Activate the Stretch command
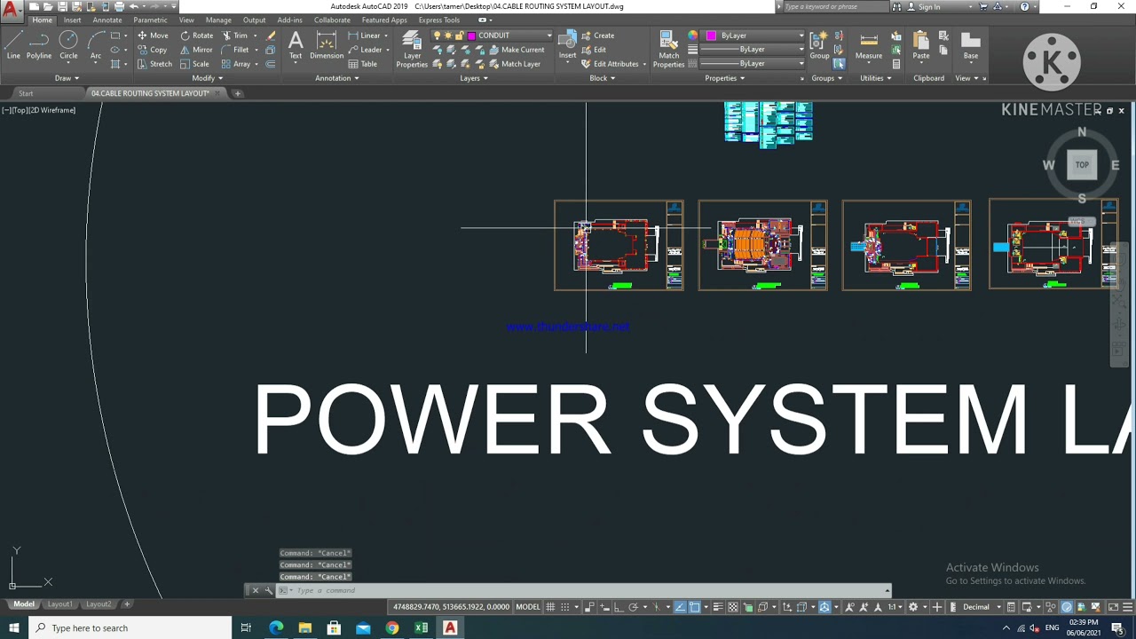Screen dimensions: 1136x639 click(154, 64)
